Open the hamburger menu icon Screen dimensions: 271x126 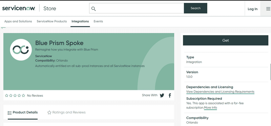point(268,9)
